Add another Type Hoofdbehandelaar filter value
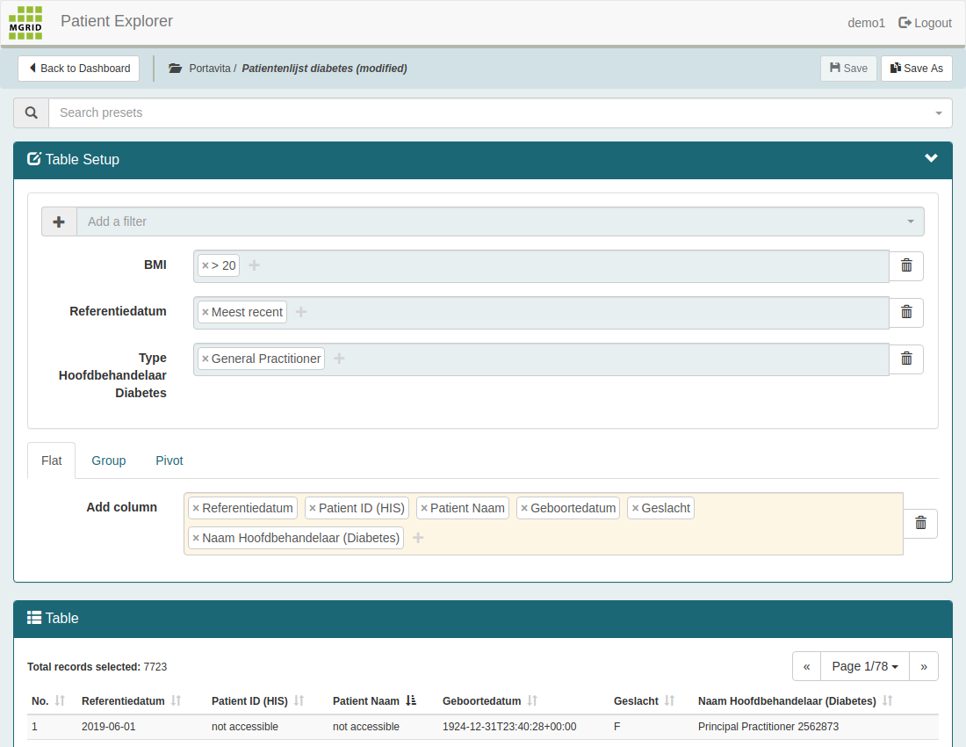Screen dimensions: 966x747 click(x=339, y=358)
